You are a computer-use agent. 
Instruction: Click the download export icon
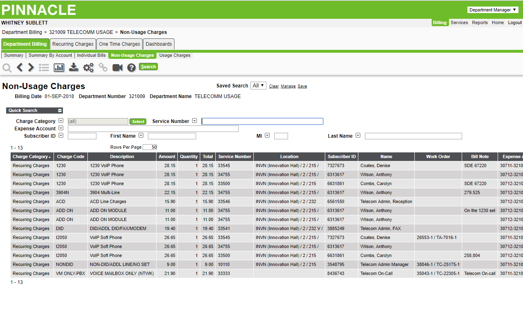point(74,67)
